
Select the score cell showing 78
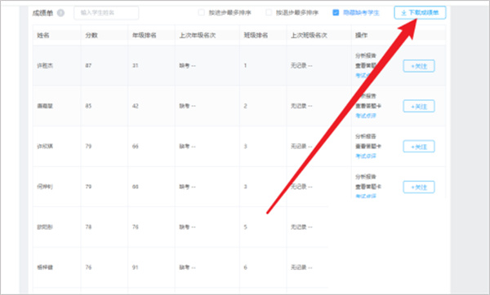[88, 227]
